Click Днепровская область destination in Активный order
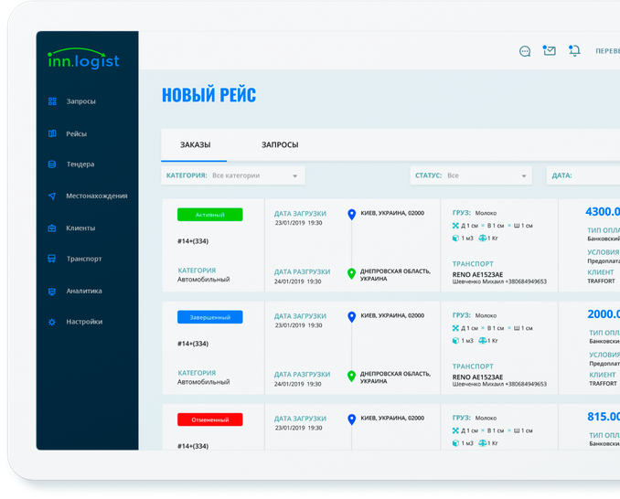This screenshot has width=620, height=499. coord(395,275)
